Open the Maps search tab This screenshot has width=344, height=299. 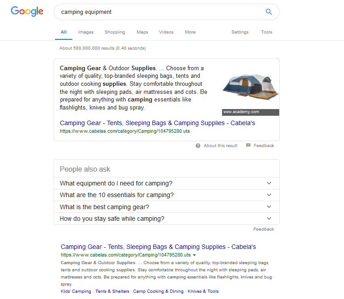(x=143, y=32)
